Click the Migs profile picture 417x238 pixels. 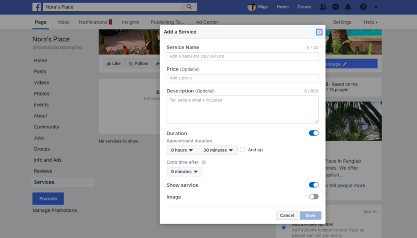(x=251, y=7)
